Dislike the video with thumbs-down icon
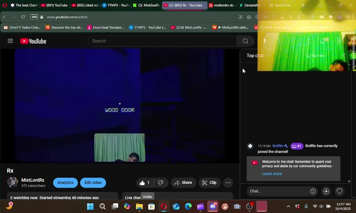Viewport: 356px width, 213px height. click(x=161, y=183)
